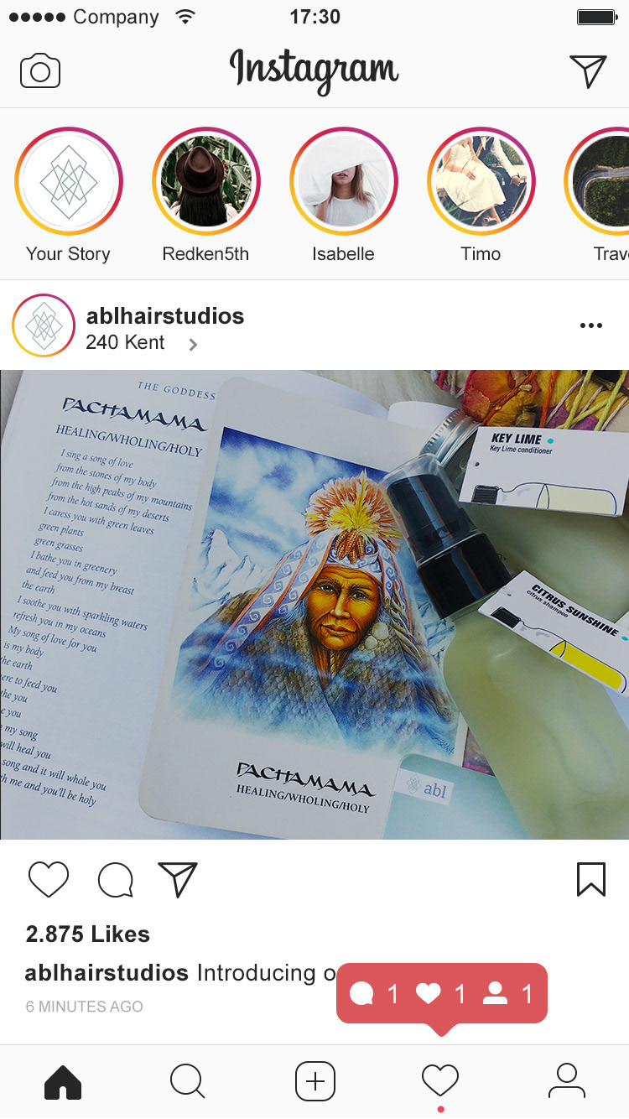The image size is (629, 1119).
Task: Open activity heart tab in bottom bar
Action: point(440,1080)
